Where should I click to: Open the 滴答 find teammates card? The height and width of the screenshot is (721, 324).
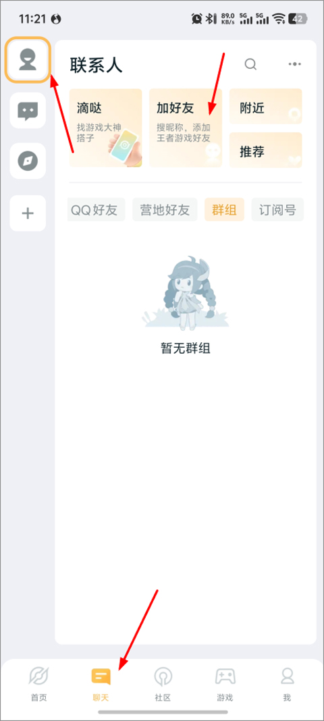(x=106, y=128)
